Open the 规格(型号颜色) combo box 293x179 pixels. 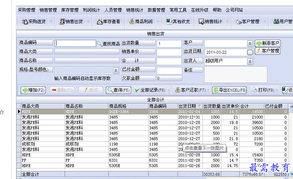coord(116,71)
